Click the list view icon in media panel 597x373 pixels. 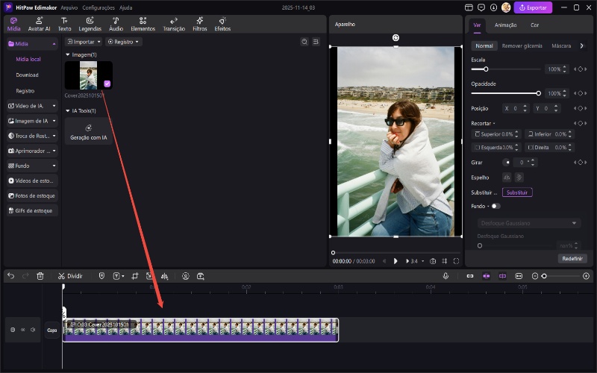[x=316, y=42]
